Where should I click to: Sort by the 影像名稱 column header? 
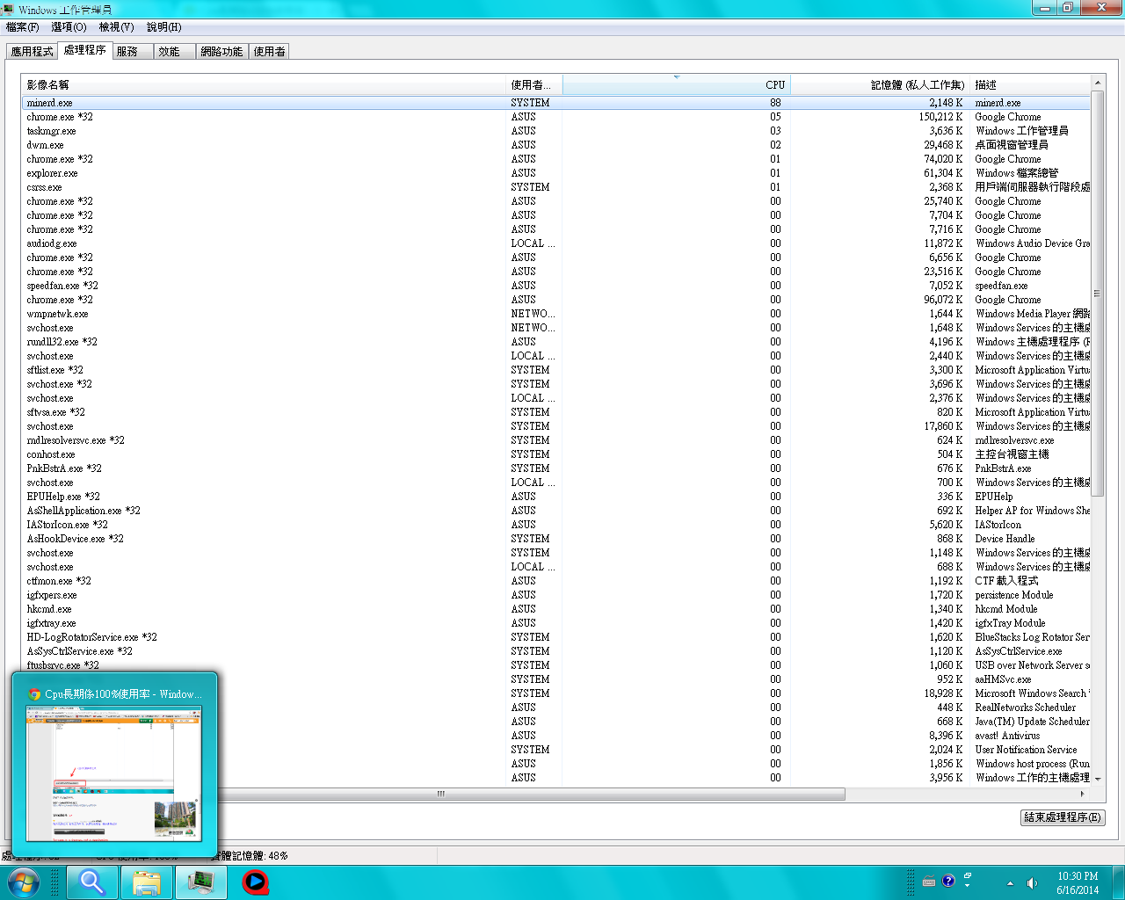click(264, 85)
